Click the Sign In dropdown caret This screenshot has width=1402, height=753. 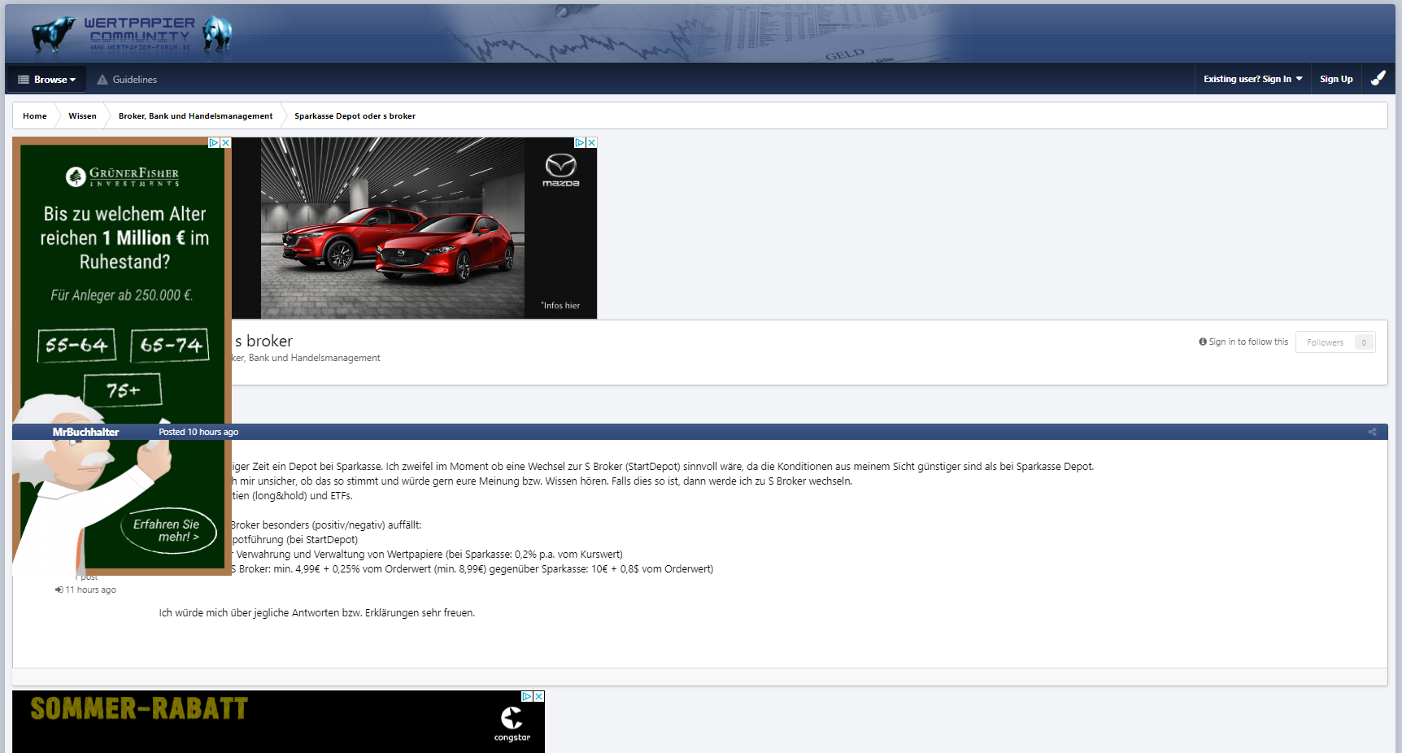[x=1300, y=79]
